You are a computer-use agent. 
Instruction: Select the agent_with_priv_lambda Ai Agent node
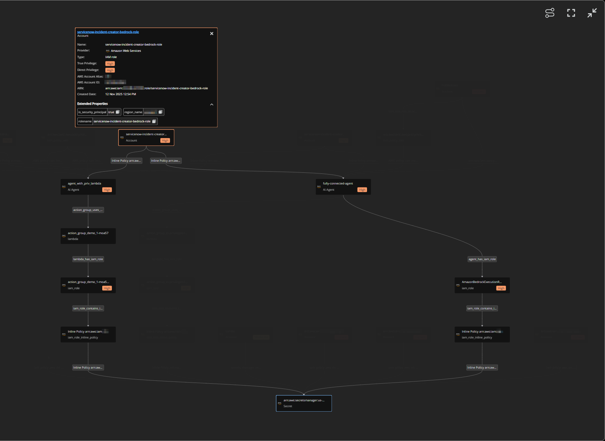click(x=88, y=187)
